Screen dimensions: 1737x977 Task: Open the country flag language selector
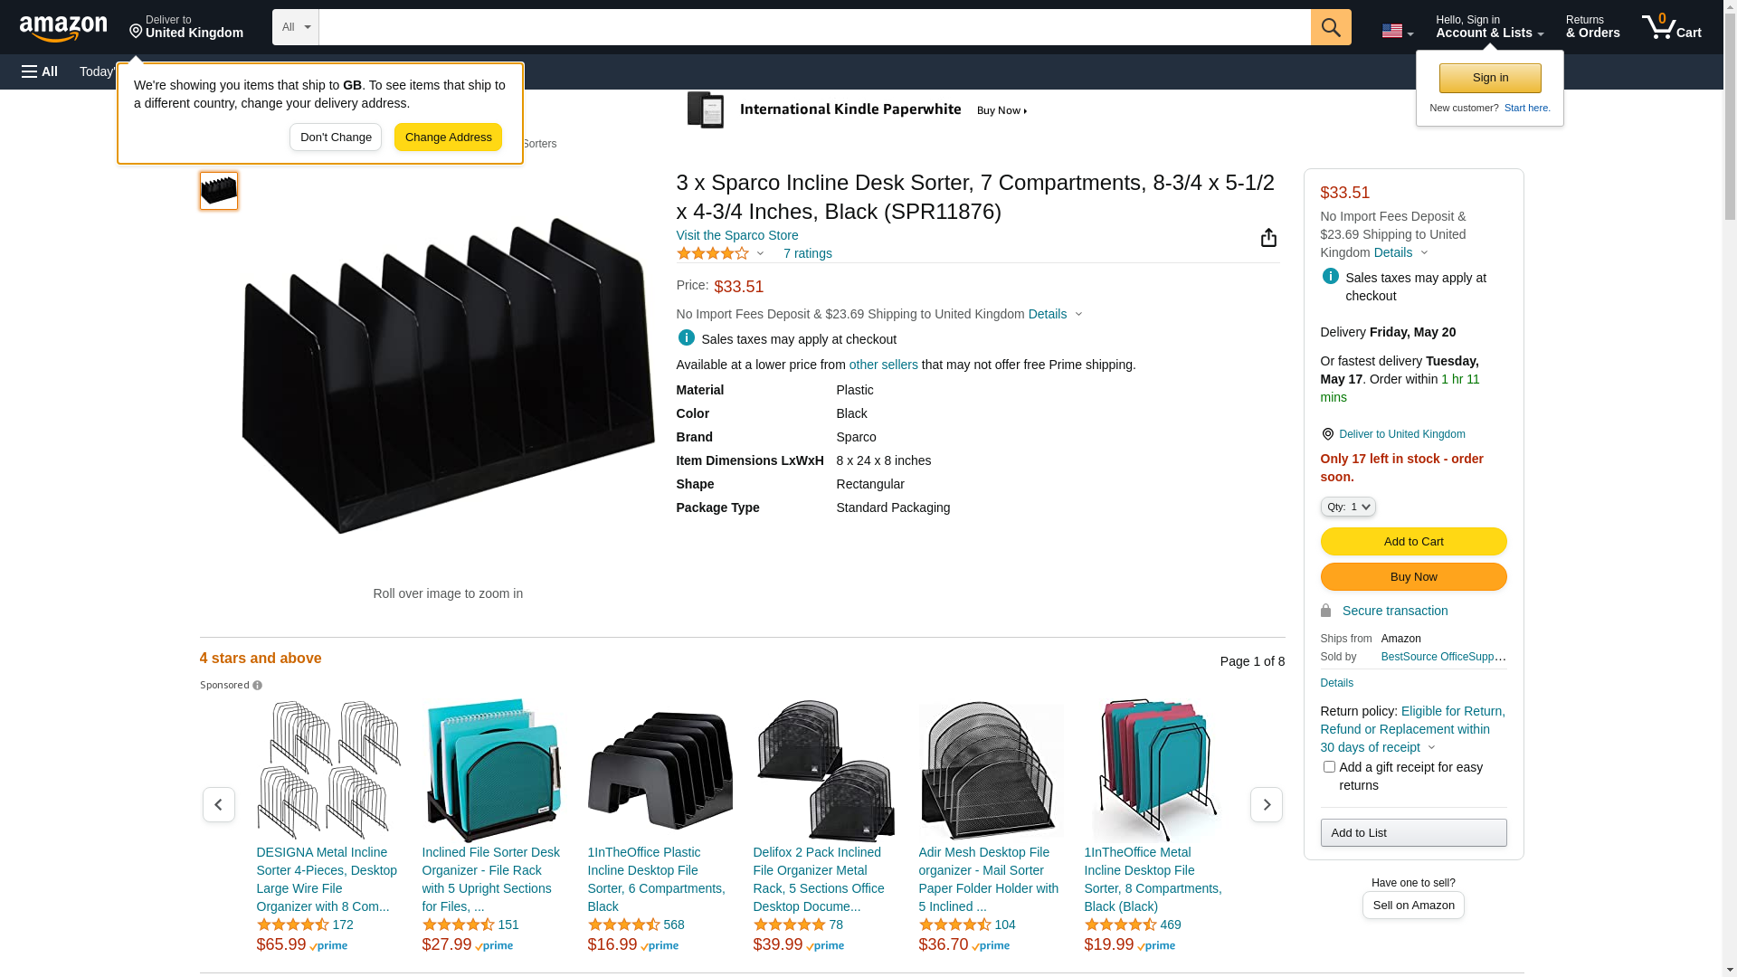1397,31
